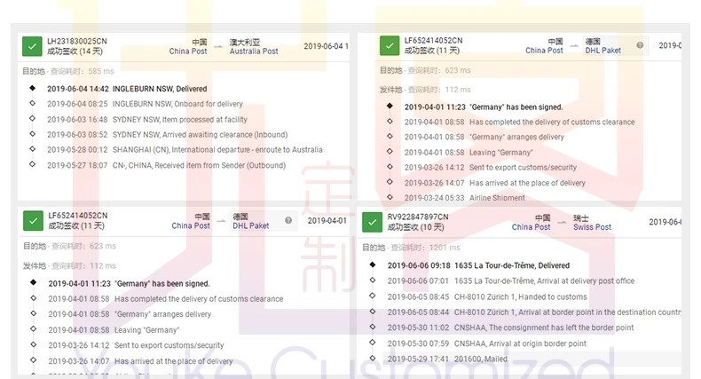This screenshot has width=701, height=379.
Task: Click the diamond marker for Arrived awaiting clearance (Inbound)
Action: tap(32, 134)
